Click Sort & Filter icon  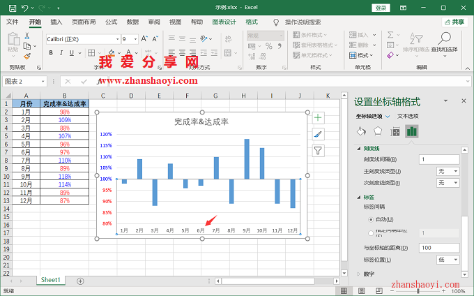(x=416, y=38)
